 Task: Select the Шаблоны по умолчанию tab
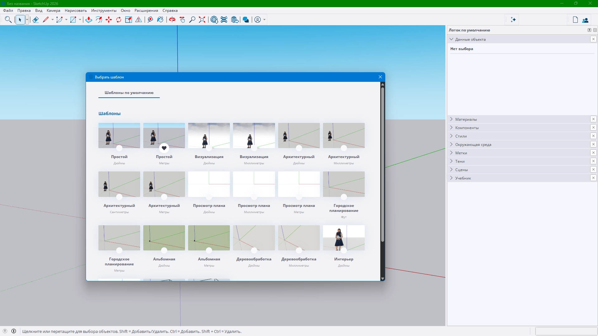tap(129, 92)
